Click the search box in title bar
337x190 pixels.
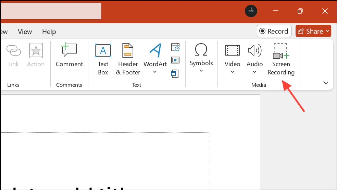(51, 11)
